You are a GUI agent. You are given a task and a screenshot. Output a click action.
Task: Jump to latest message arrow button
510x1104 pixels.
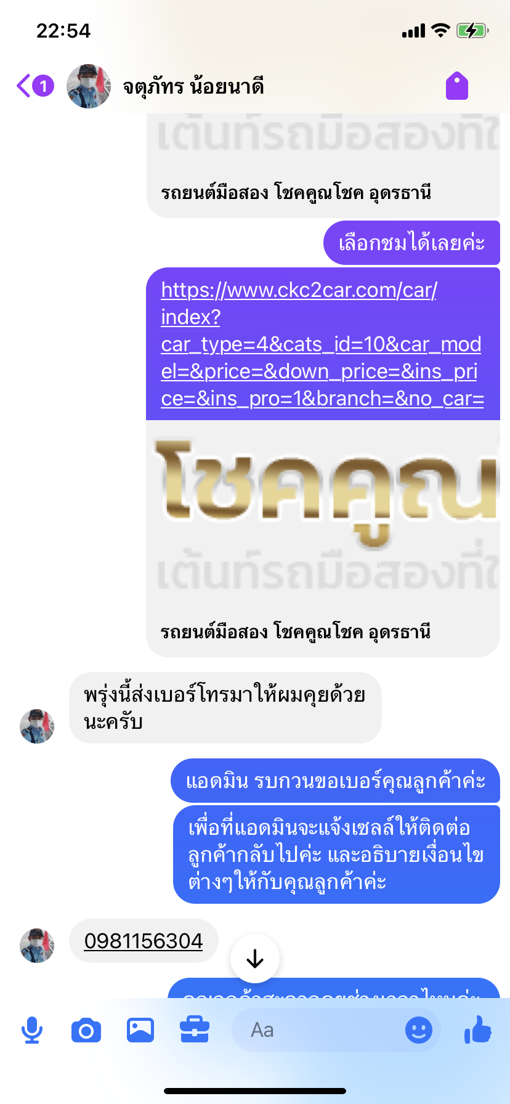pyautogui.click(x=255, y=959)
